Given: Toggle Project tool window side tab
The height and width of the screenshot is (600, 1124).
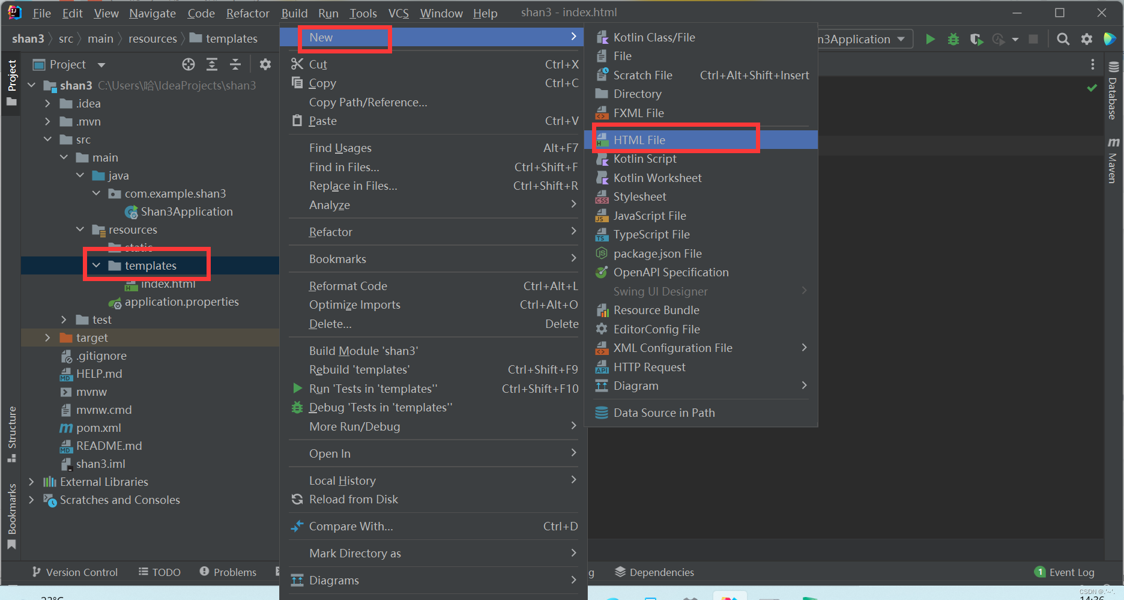Looking at the screenshot, I should click(x=11, y=83).
